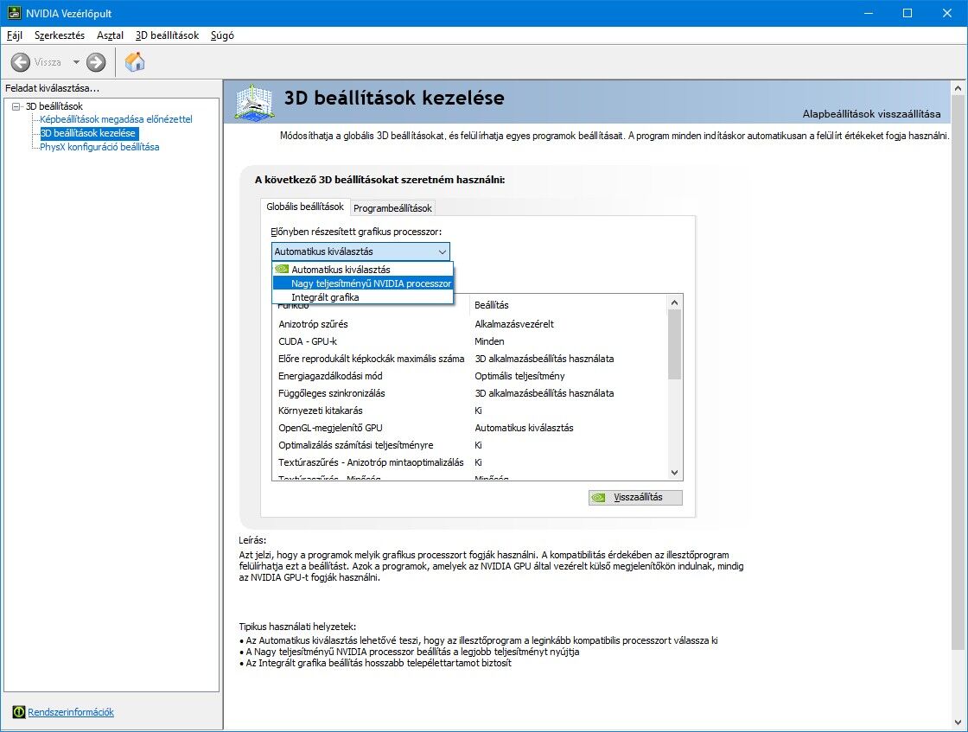Image resolution: width=968 pixels, height=732 pixels.
Task: Click the settings list scroll up arrow
Action: click(x=674, y=302)
